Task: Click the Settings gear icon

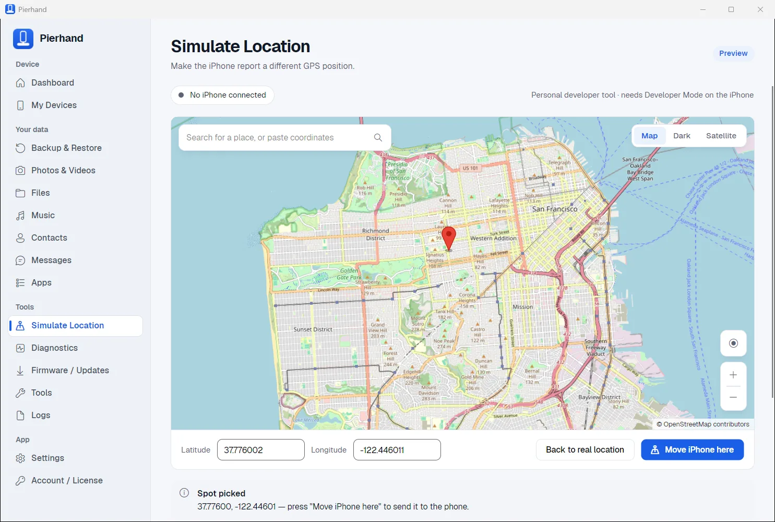Action: tap(20, 458)
